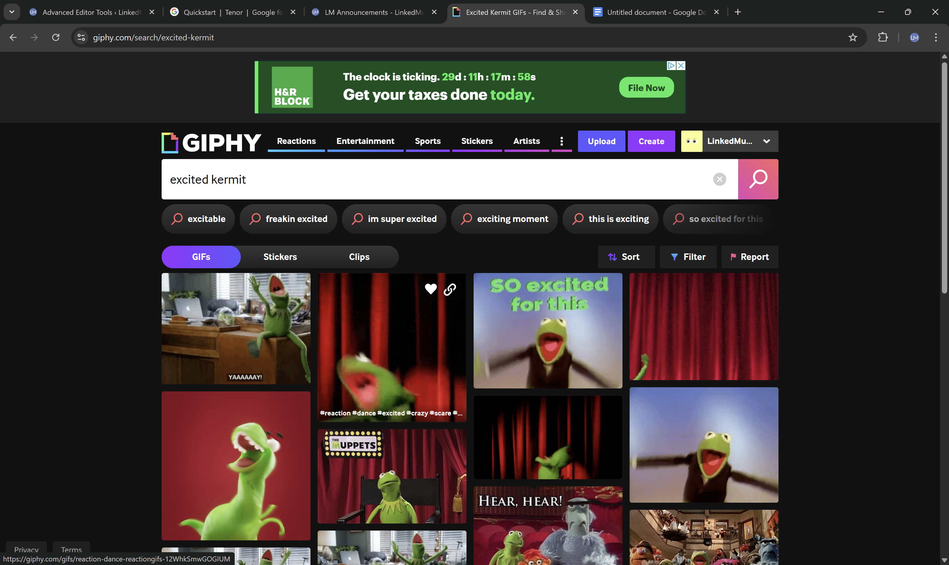
Task: Switch results to the Clips toggle
Action: [x=359, y=257]
